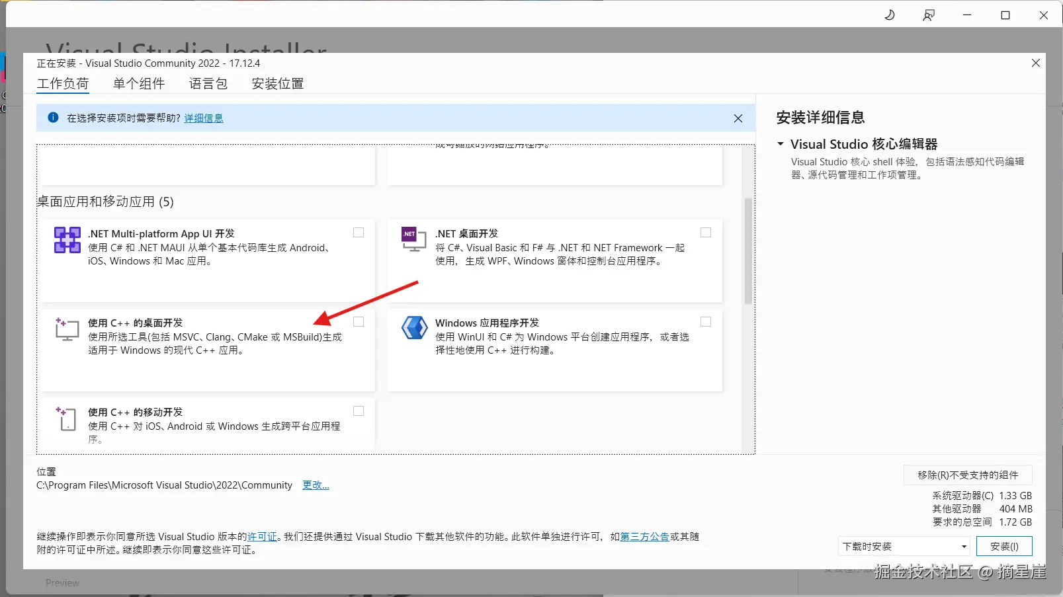The width and height of the screenshot is (1063, 597).
Task: Click the .NET desktop development icon
Action: (413, 239)
